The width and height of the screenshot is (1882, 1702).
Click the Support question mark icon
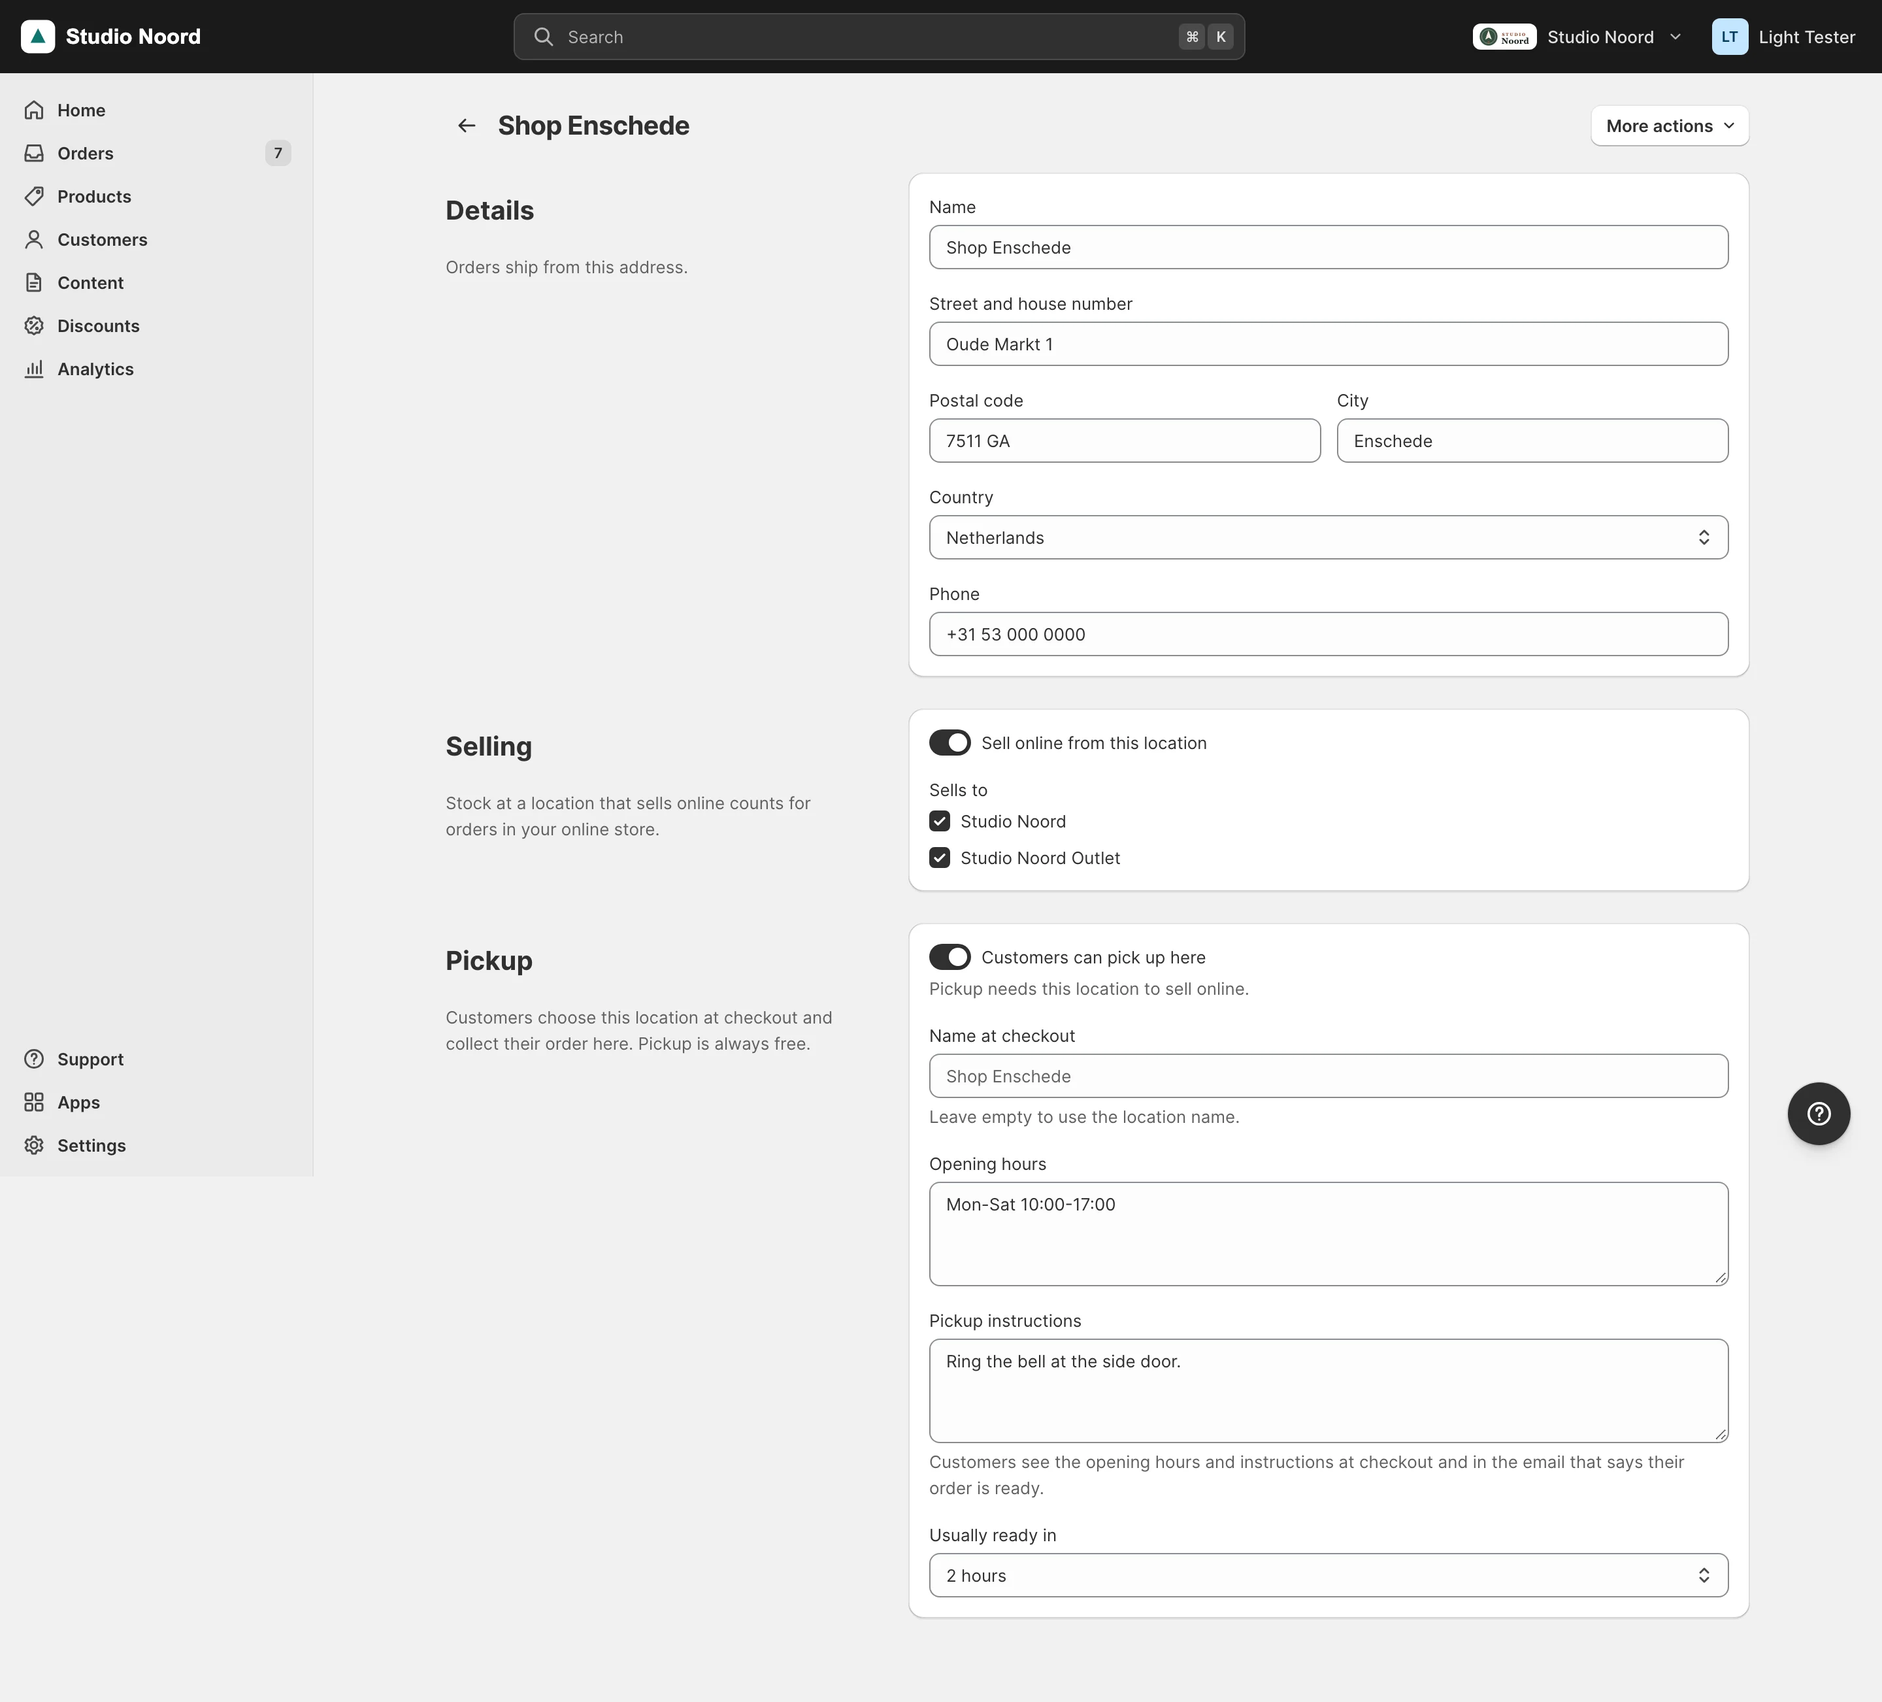coord(35,1059)
